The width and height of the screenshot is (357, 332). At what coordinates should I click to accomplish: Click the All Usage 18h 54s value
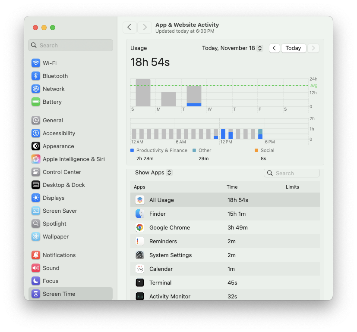tap(238, 200)
